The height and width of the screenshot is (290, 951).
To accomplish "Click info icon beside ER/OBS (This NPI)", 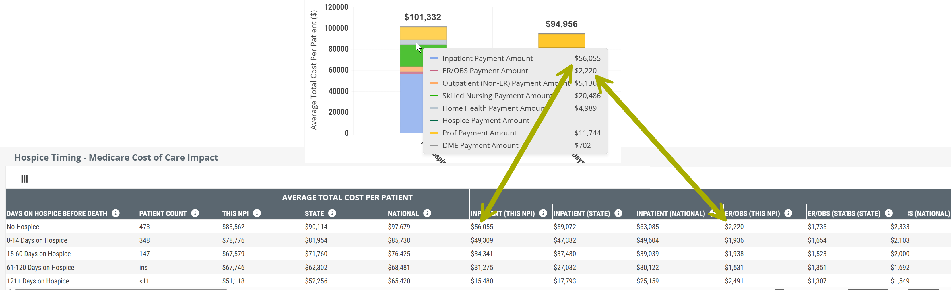I will [x=788, y=213].
